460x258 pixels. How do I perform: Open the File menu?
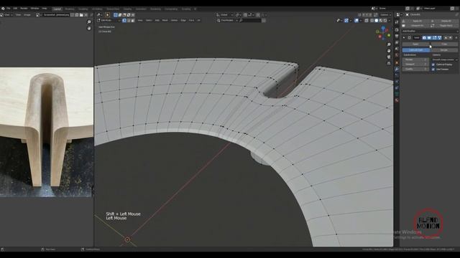(x=8, y=9)
